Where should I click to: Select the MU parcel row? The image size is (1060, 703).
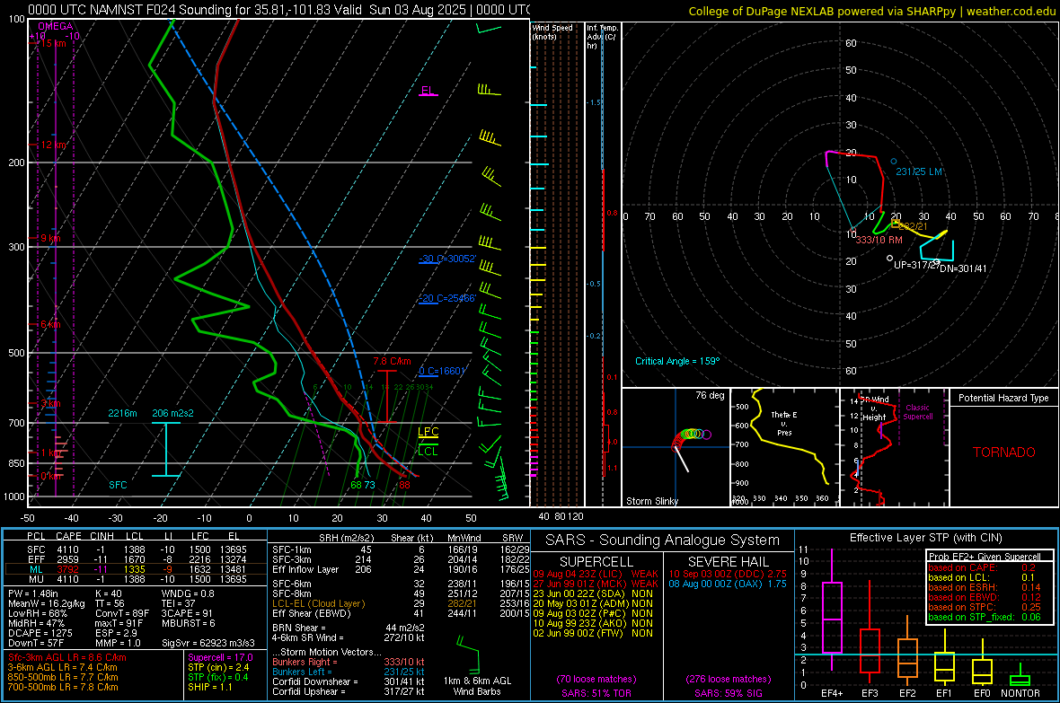pyautogui.click(x=136, y=579)
